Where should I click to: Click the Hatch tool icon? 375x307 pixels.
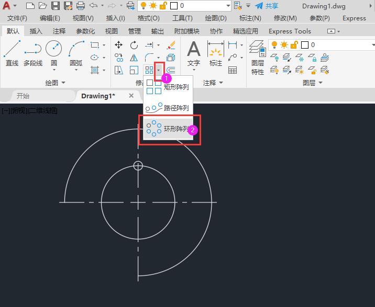(95, 70)
